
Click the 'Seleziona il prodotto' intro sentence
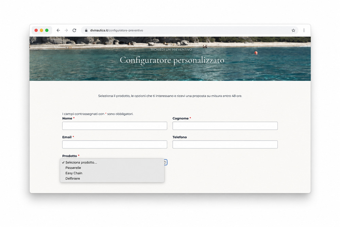[x=170, y=96]
